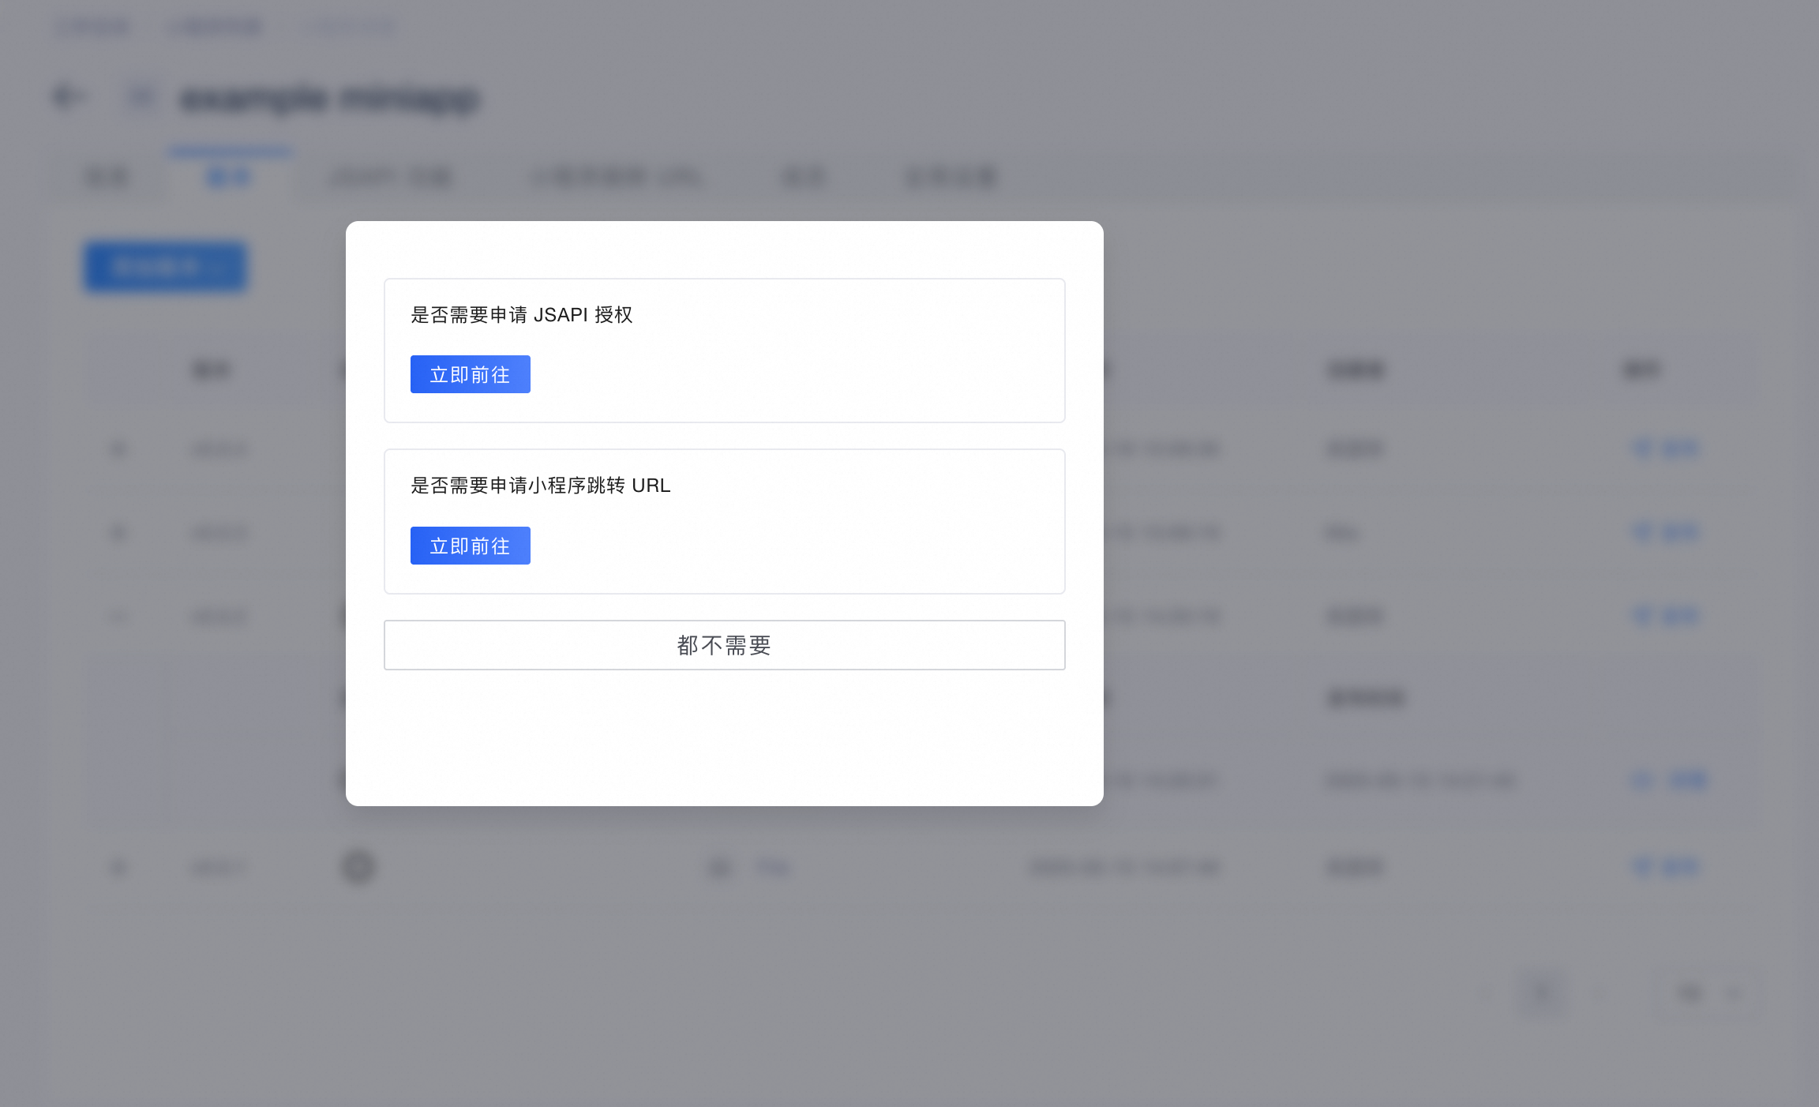Click the first row's blue action icon

[x=1642, y=448]
